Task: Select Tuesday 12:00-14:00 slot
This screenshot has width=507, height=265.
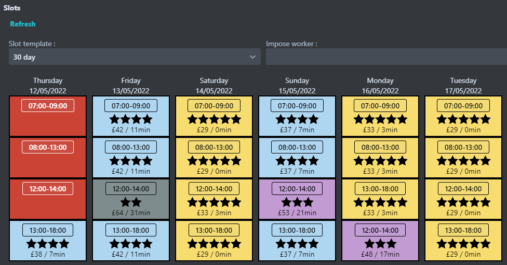Action: (x=463, y=199)
